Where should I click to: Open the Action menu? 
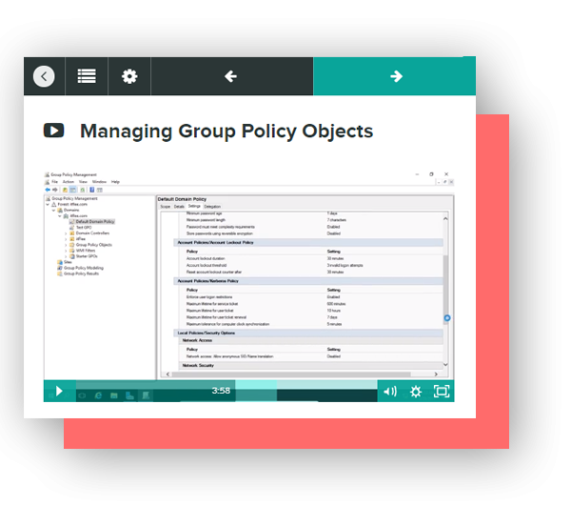69,181
